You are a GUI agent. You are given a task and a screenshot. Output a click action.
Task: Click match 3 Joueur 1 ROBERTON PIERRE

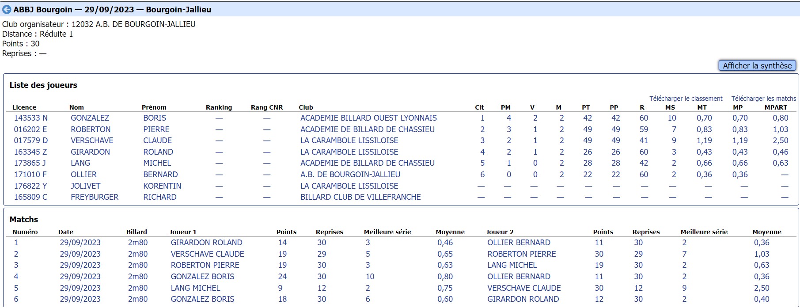coord(205,265)
